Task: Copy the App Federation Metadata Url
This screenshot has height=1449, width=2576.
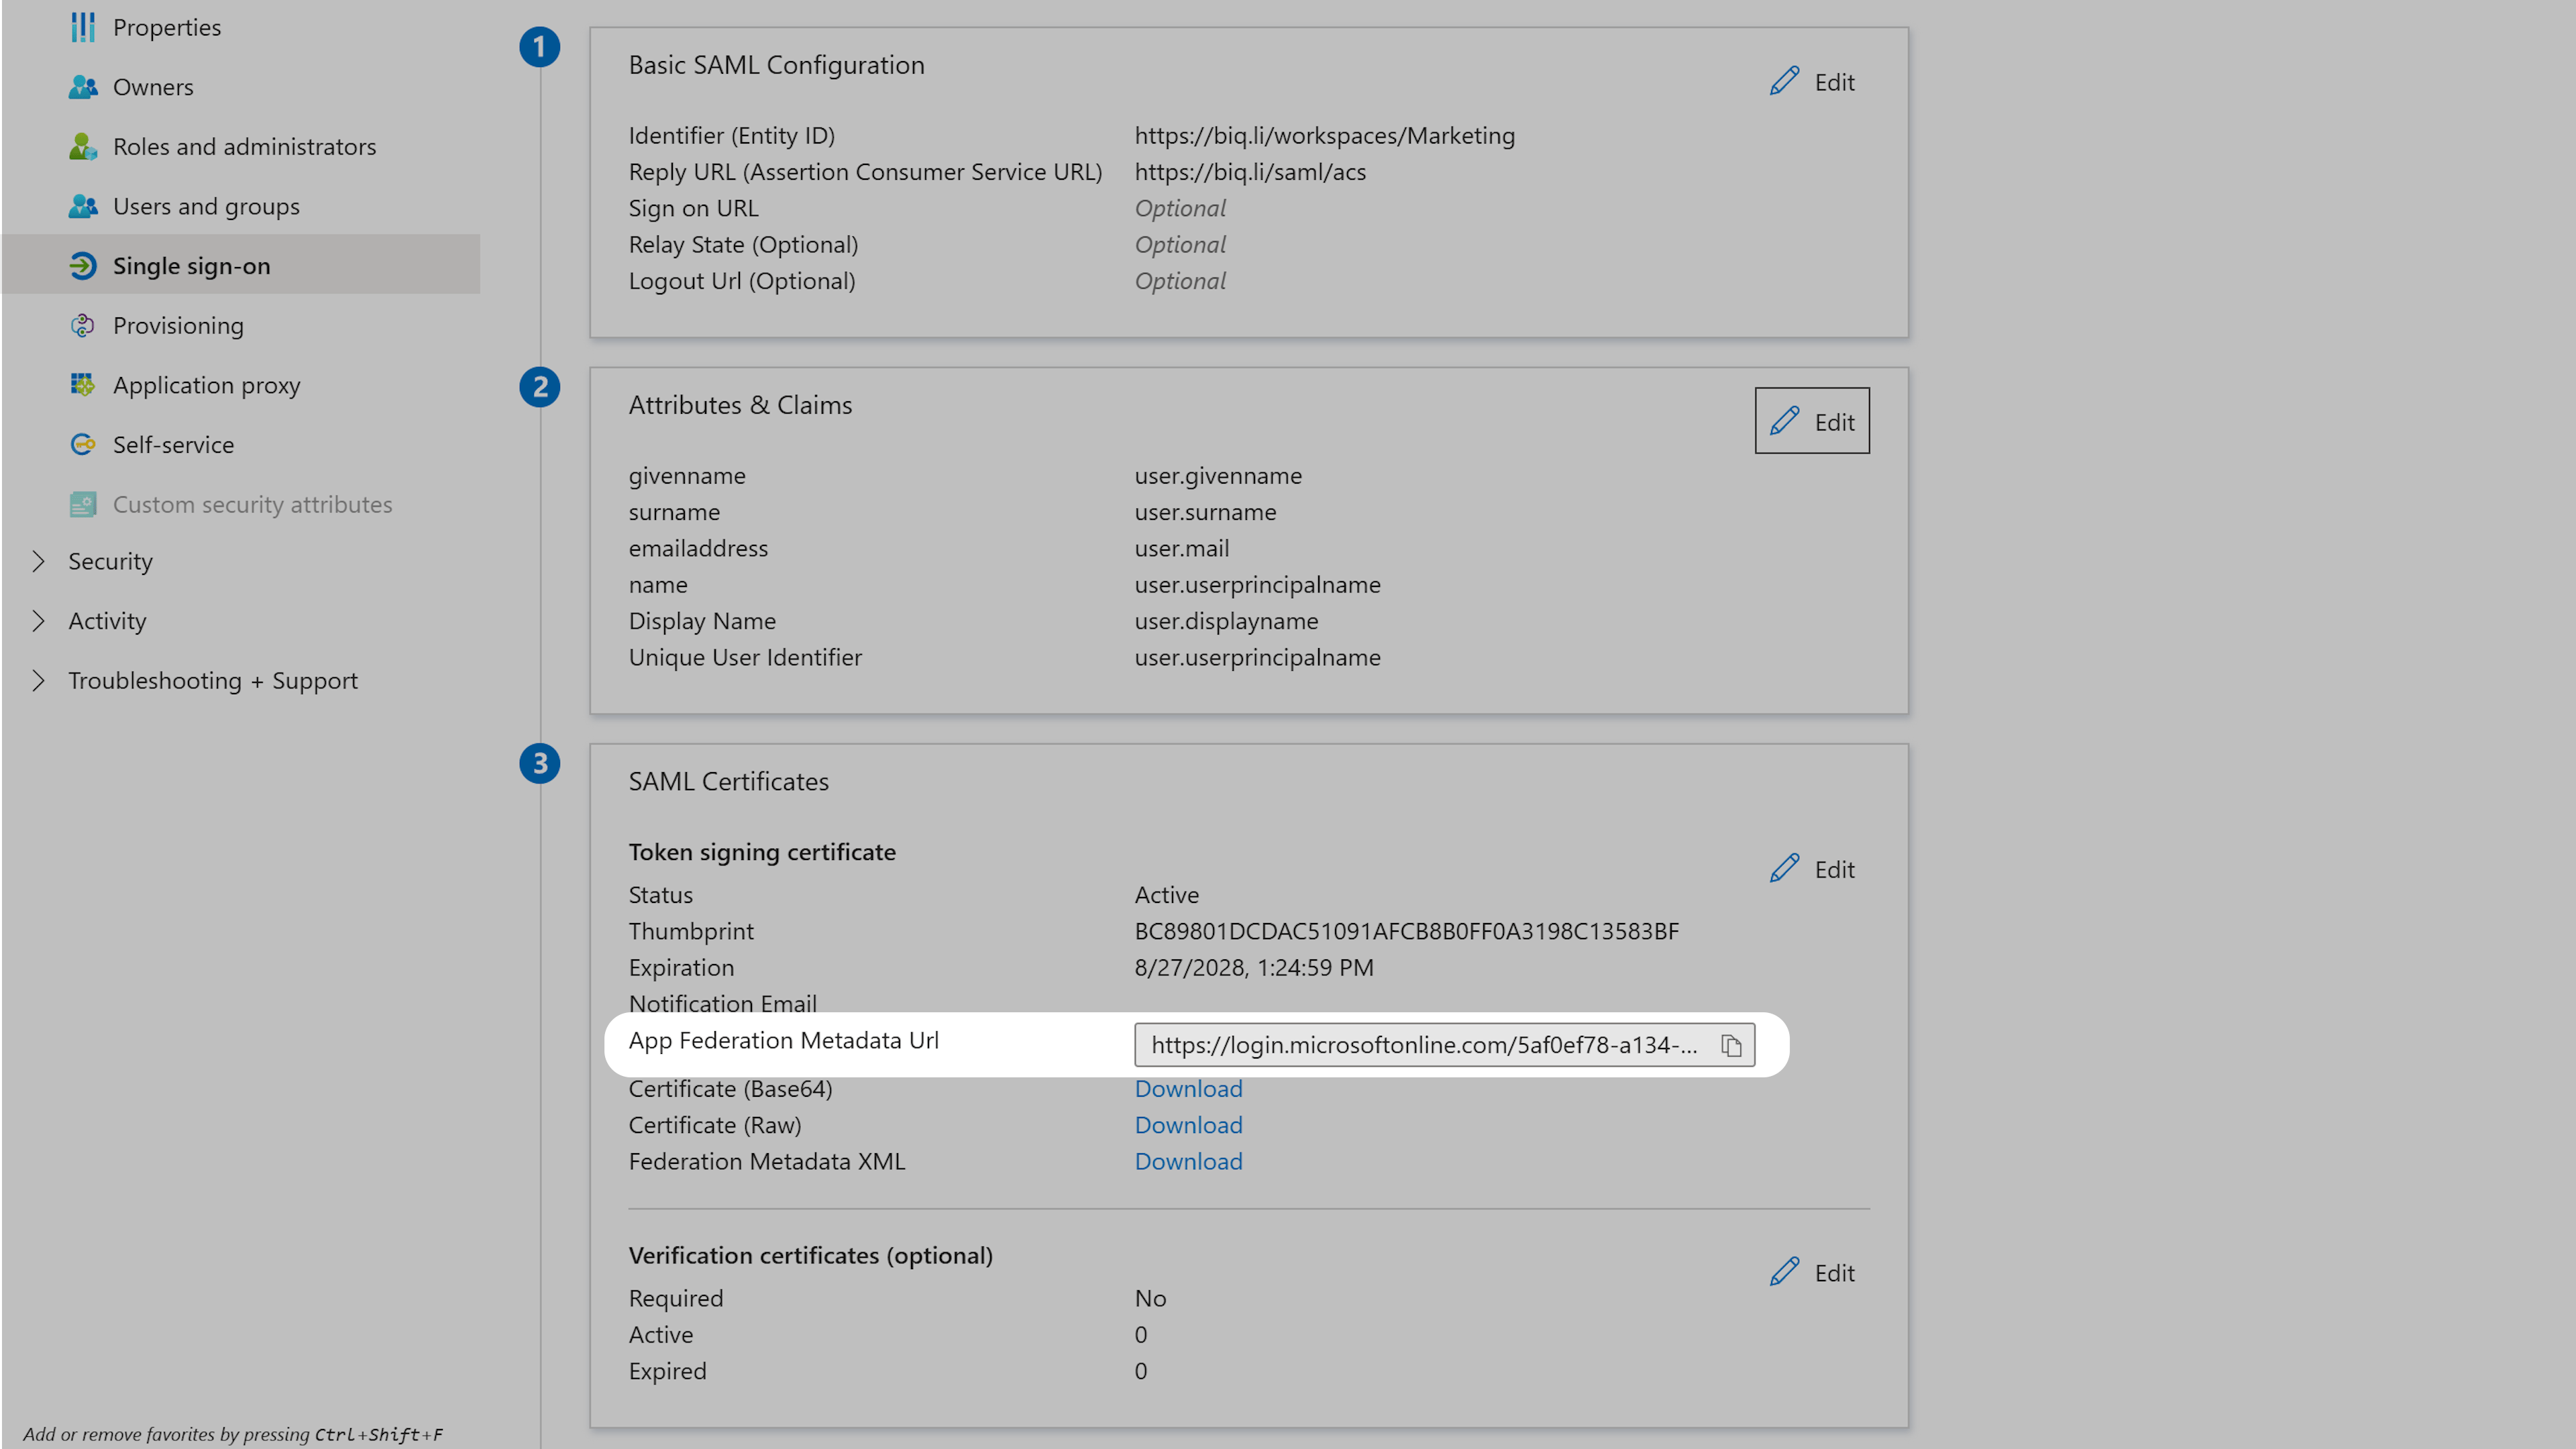Action: pyautogui.click(x=1731, y=1045)
